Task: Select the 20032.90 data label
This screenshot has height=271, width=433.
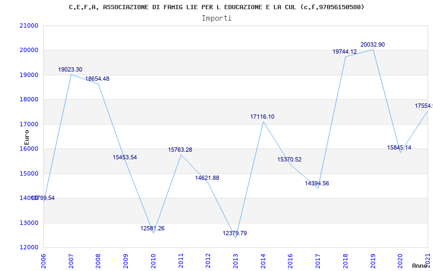Action: pos(372,45)
